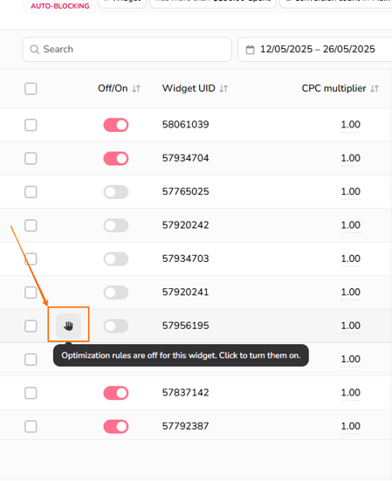Check the box for widget 57792387

coord(31,426)
